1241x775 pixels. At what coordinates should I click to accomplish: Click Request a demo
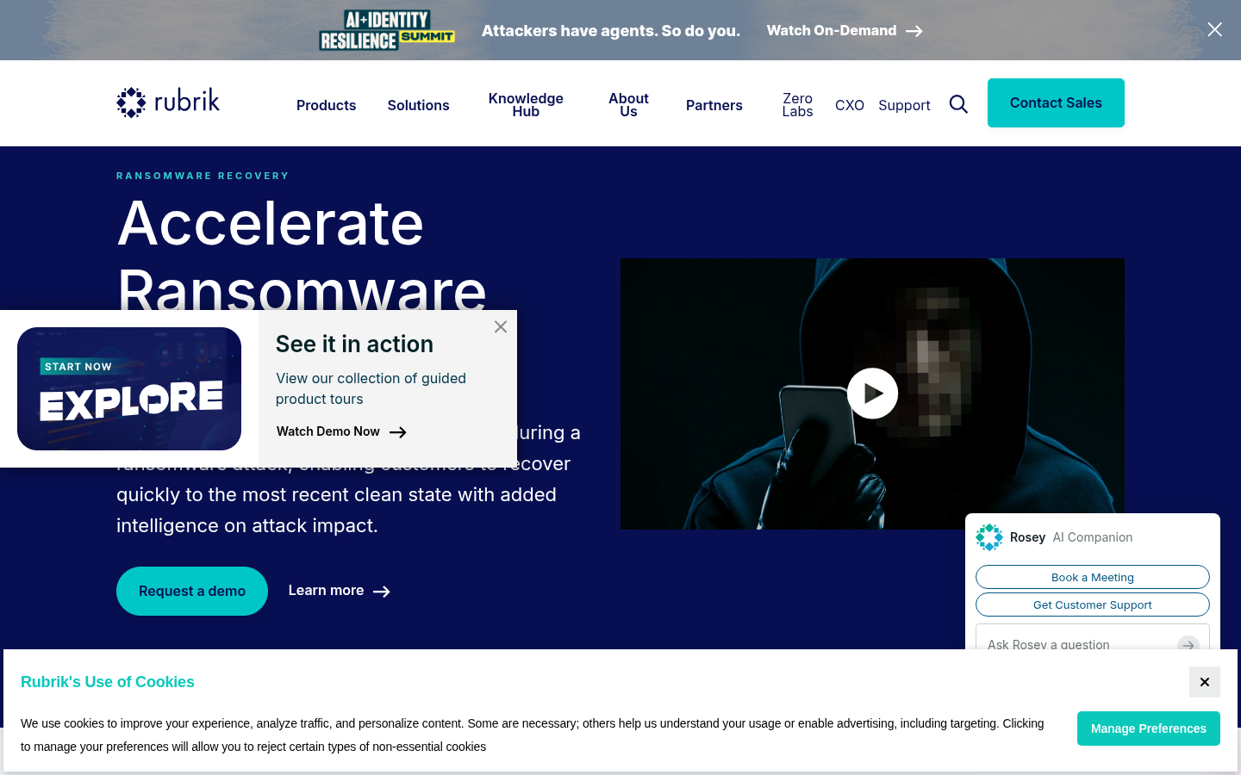192,591
